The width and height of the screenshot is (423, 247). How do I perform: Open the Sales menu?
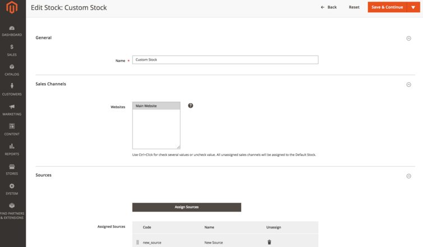(12, 50)
